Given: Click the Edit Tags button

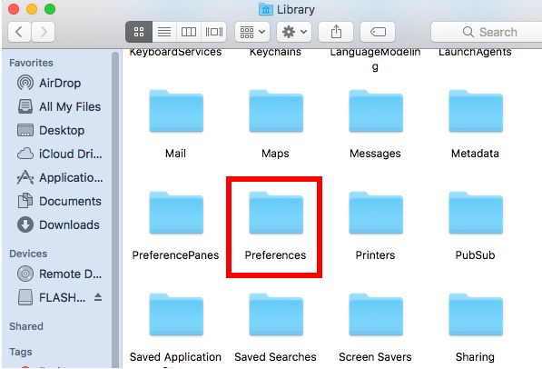Looking at the screenshot, I should [x=378, y=32].
